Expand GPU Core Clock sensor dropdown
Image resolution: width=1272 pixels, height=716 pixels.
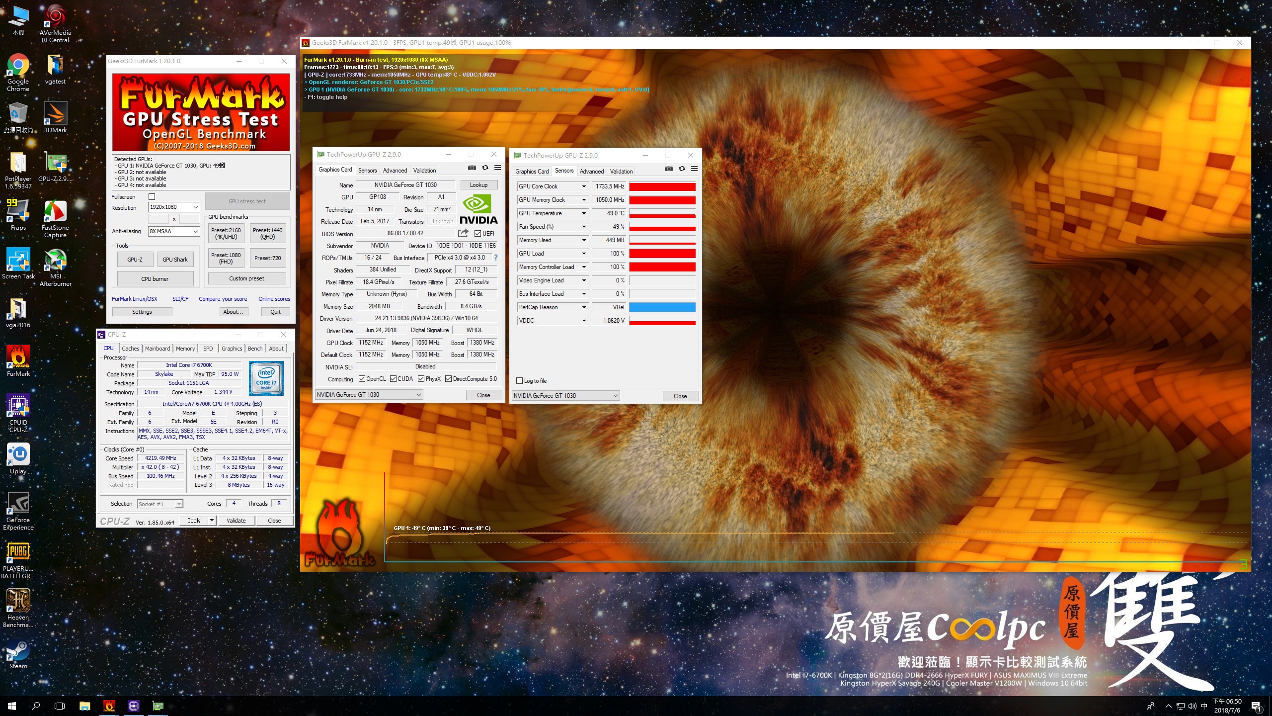[x=584, y=186]
